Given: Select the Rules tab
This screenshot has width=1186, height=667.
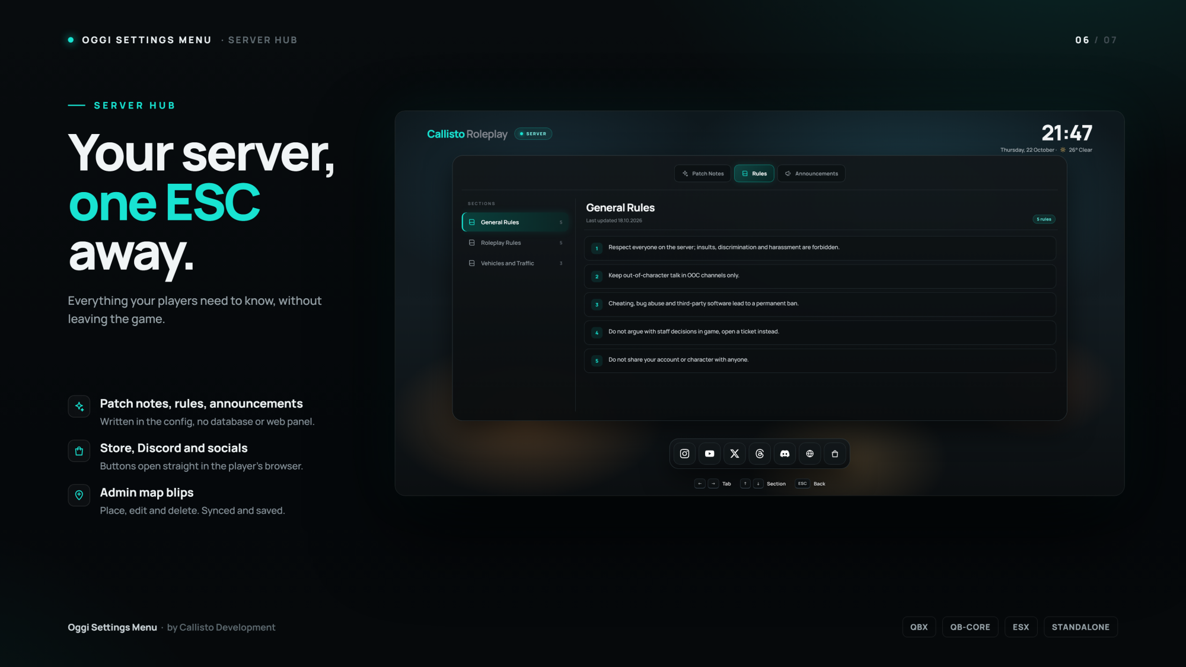Looking at the screenshot, I should pyautogui.click(x=754, y=174).
